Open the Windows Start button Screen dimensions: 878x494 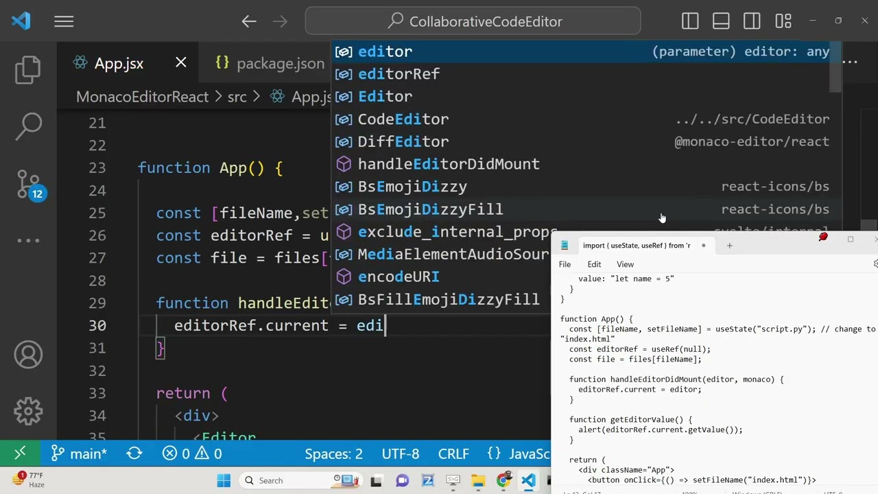point(224,480)
